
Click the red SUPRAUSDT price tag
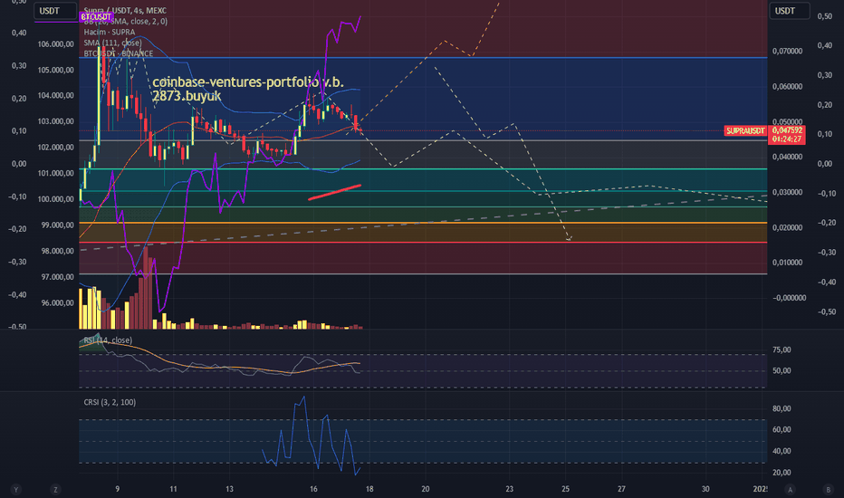(x=745, y=130)
